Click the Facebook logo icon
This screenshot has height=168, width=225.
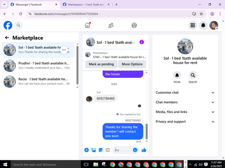click(8, 25)
